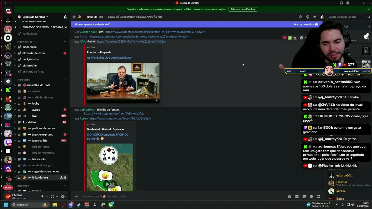Add the heart reaction to the hovered message

click(285, 38)
